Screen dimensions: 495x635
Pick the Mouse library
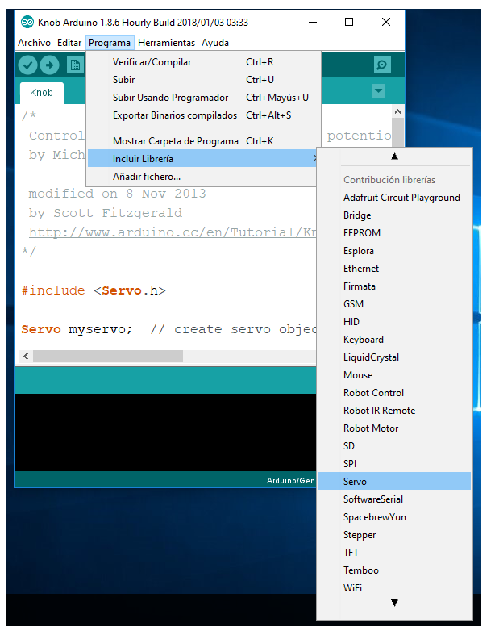(x=394, y=375)
